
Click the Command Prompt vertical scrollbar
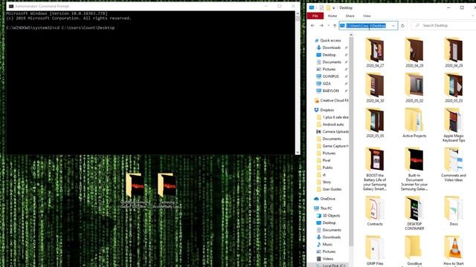(297, 82)
